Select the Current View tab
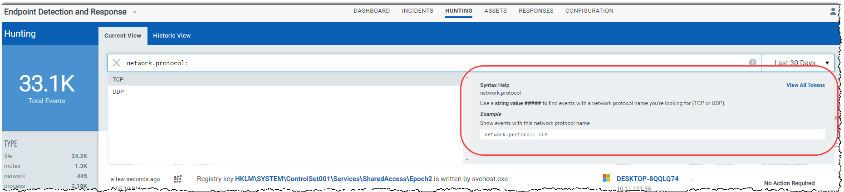Viewport: 844px width, 192px height. (x=123, y=36)
